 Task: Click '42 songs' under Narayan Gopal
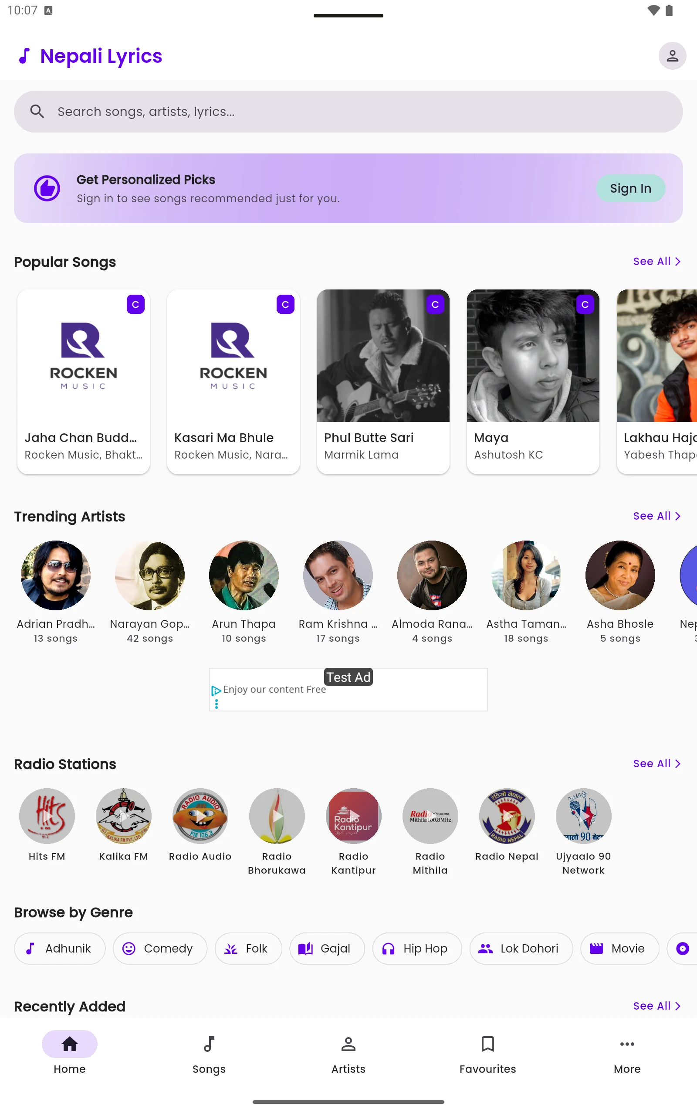tap(150, 638)
